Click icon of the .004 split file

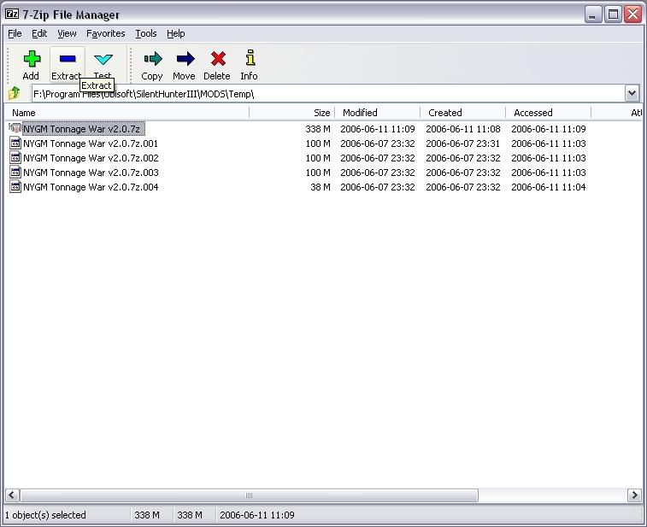tap(15, 186)
